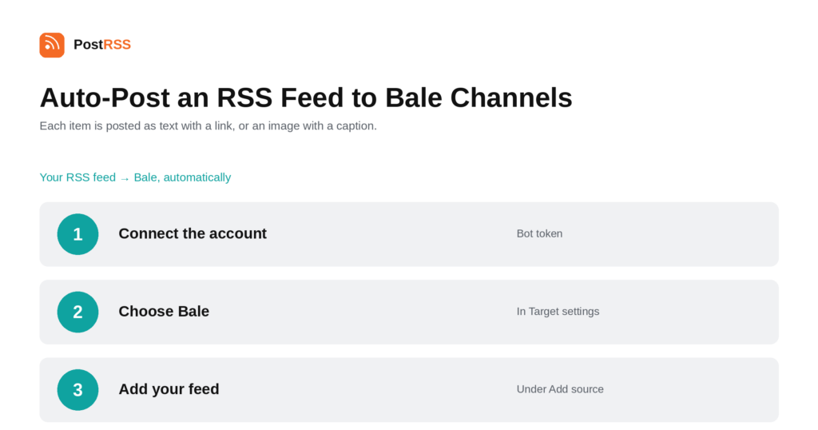818x430 pixels.
Task: Click the 'Under Add source' hint text
Action: (560, 388)
